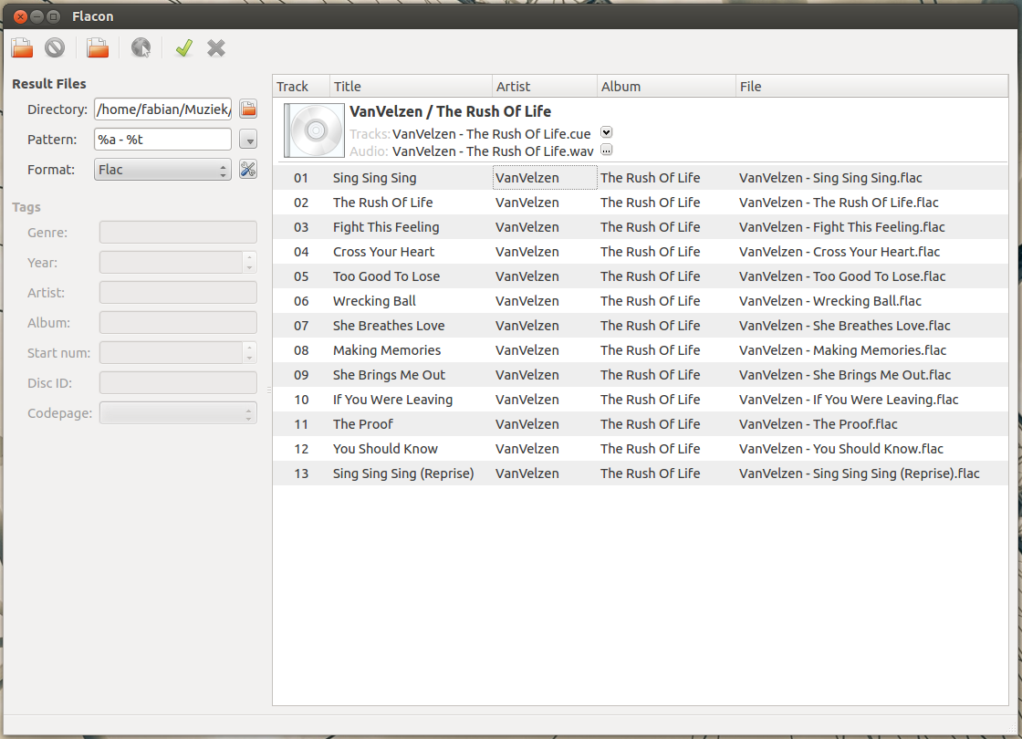Open encoder settings with the wrench icon

pyautogui.click(x=248, y=170)
